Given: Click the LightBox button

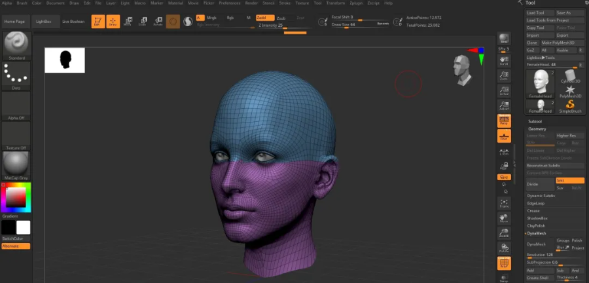Looking at the screenshot, I should (x=45, y=22).
